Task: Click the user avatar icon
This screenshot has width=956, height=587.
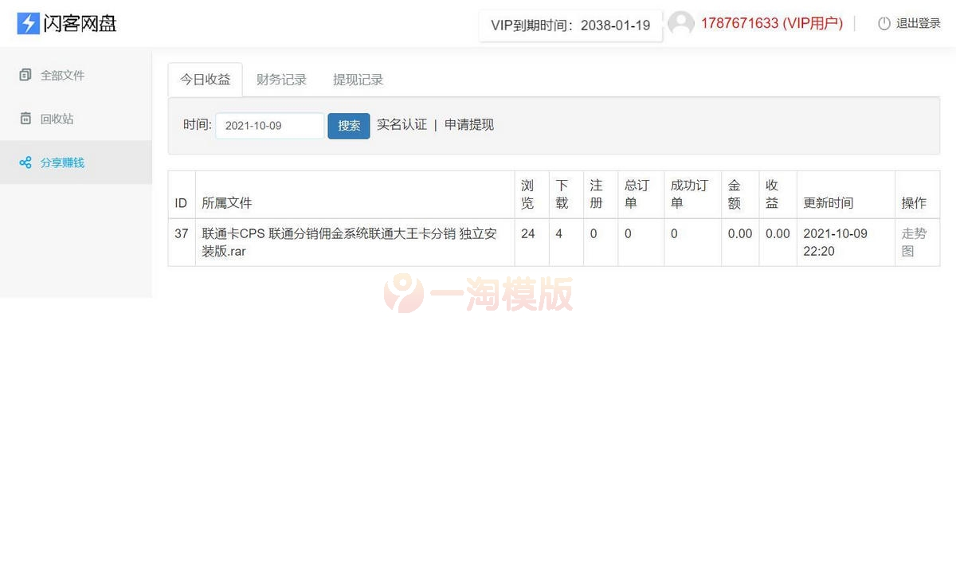Action: (x=681, y=23)
